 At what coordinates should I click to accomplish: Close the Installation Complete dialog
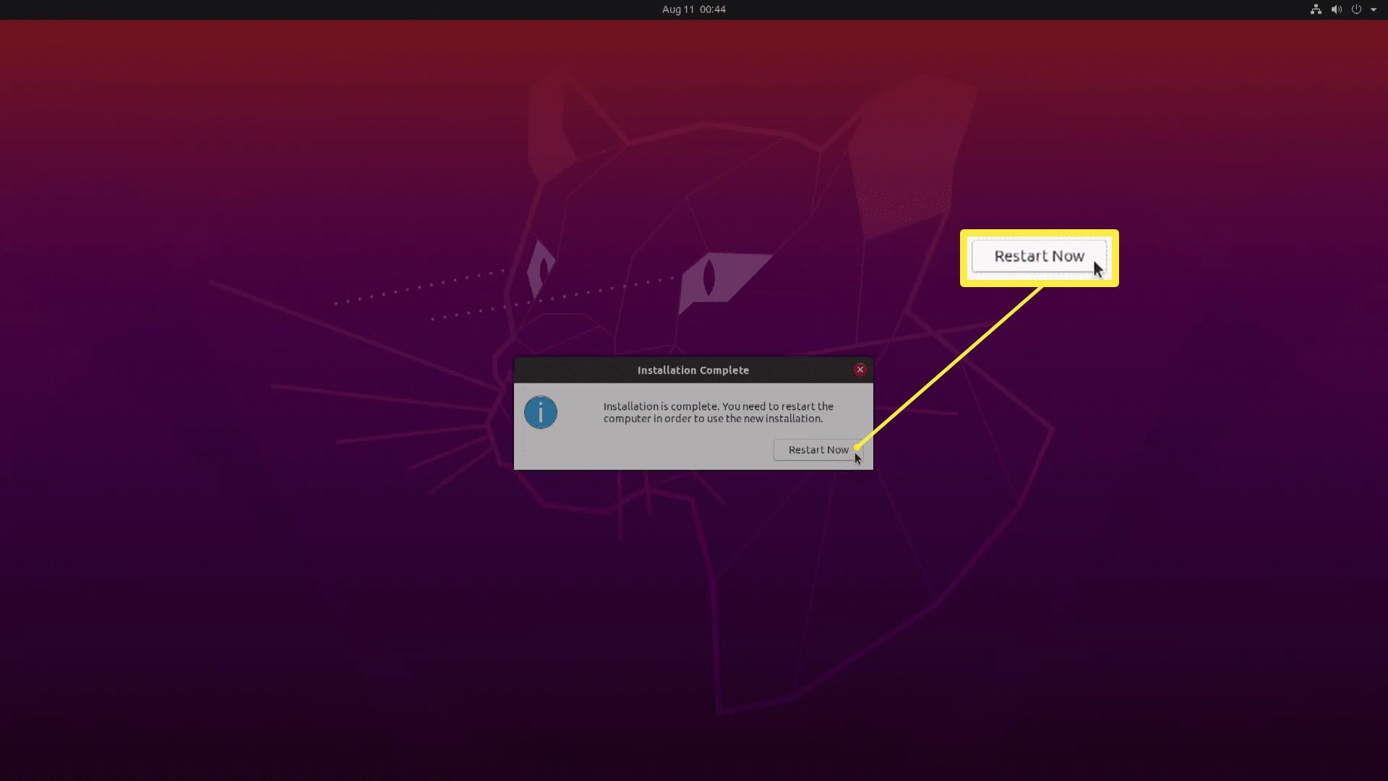(x=860, y=370)
